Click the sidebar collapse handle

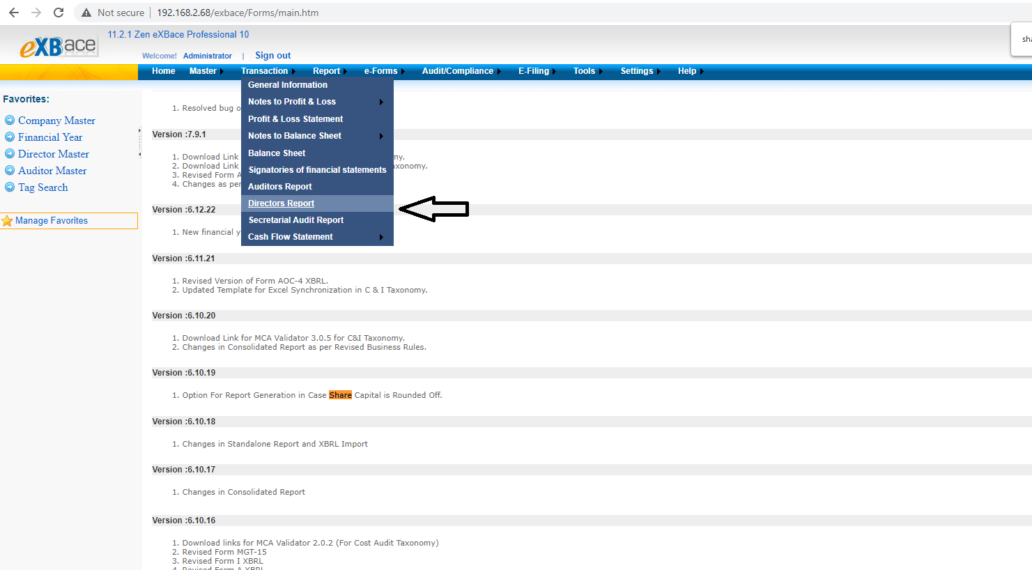point(139,143)
